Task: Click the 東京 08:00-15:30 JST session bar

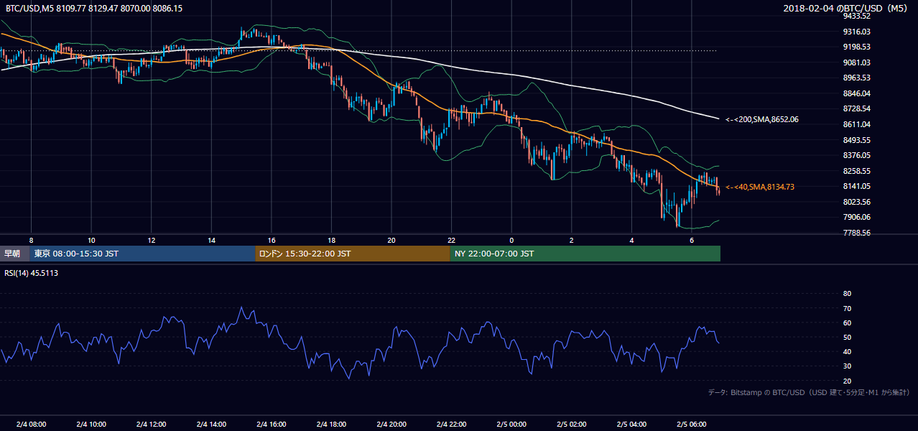Action: 142,254
